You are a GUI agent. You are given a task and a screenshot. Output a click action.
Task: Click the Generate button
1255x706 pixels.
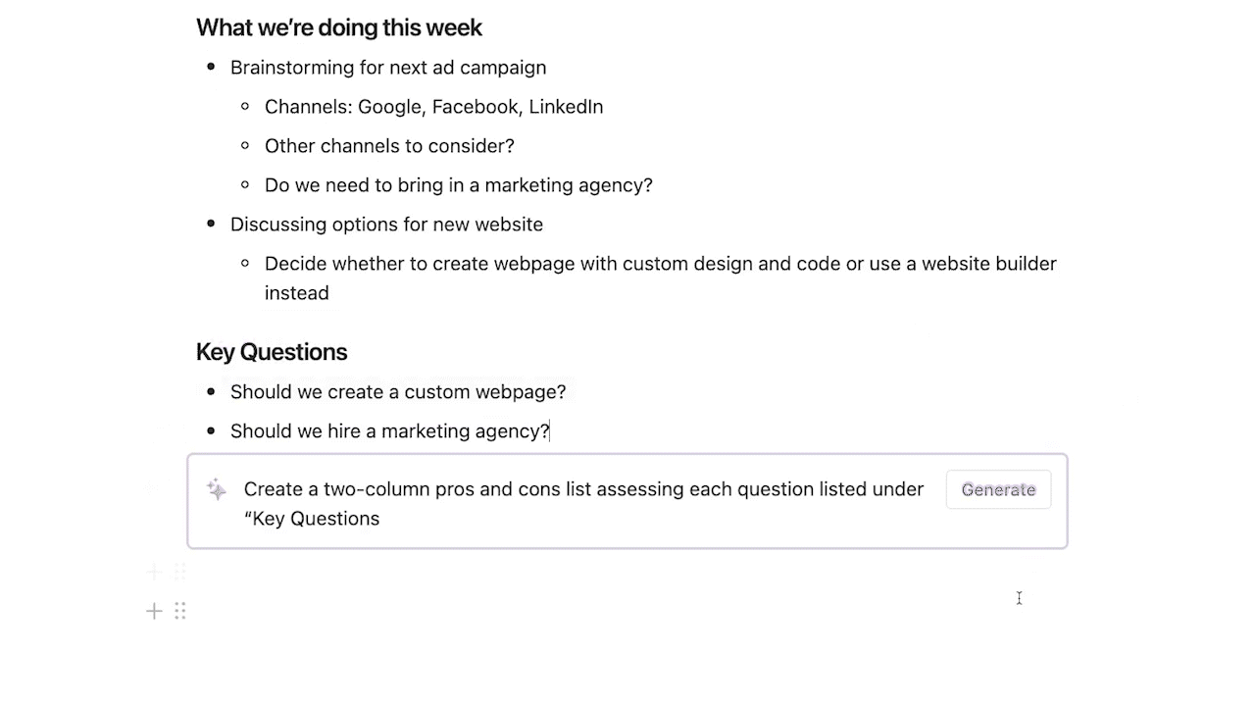(x=998, y=489)
